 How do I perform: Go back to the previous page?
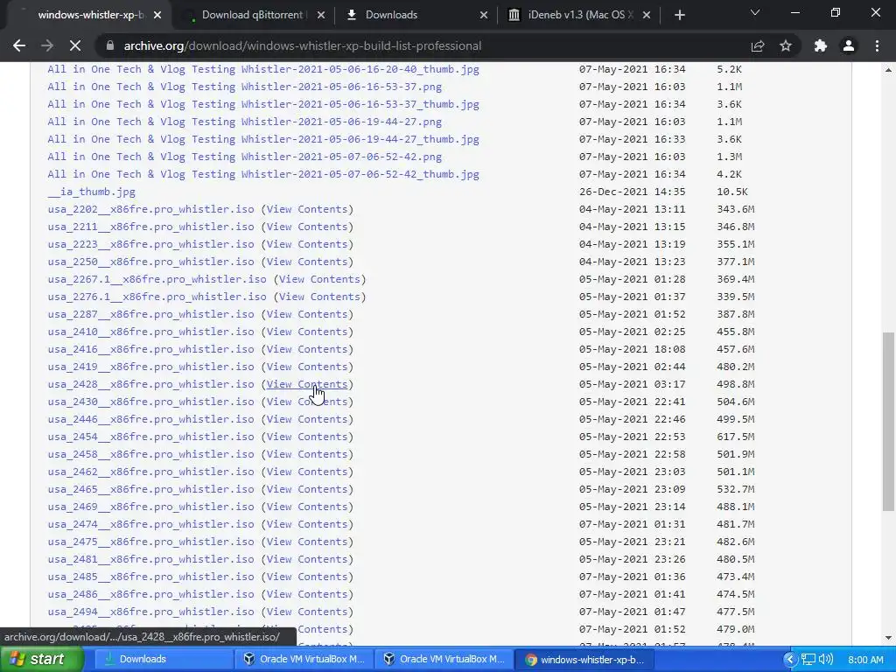click(19, 45)
